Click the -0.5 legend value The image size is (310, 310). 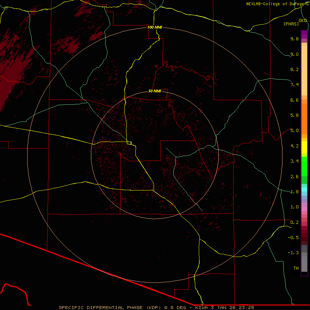(293, 238)
